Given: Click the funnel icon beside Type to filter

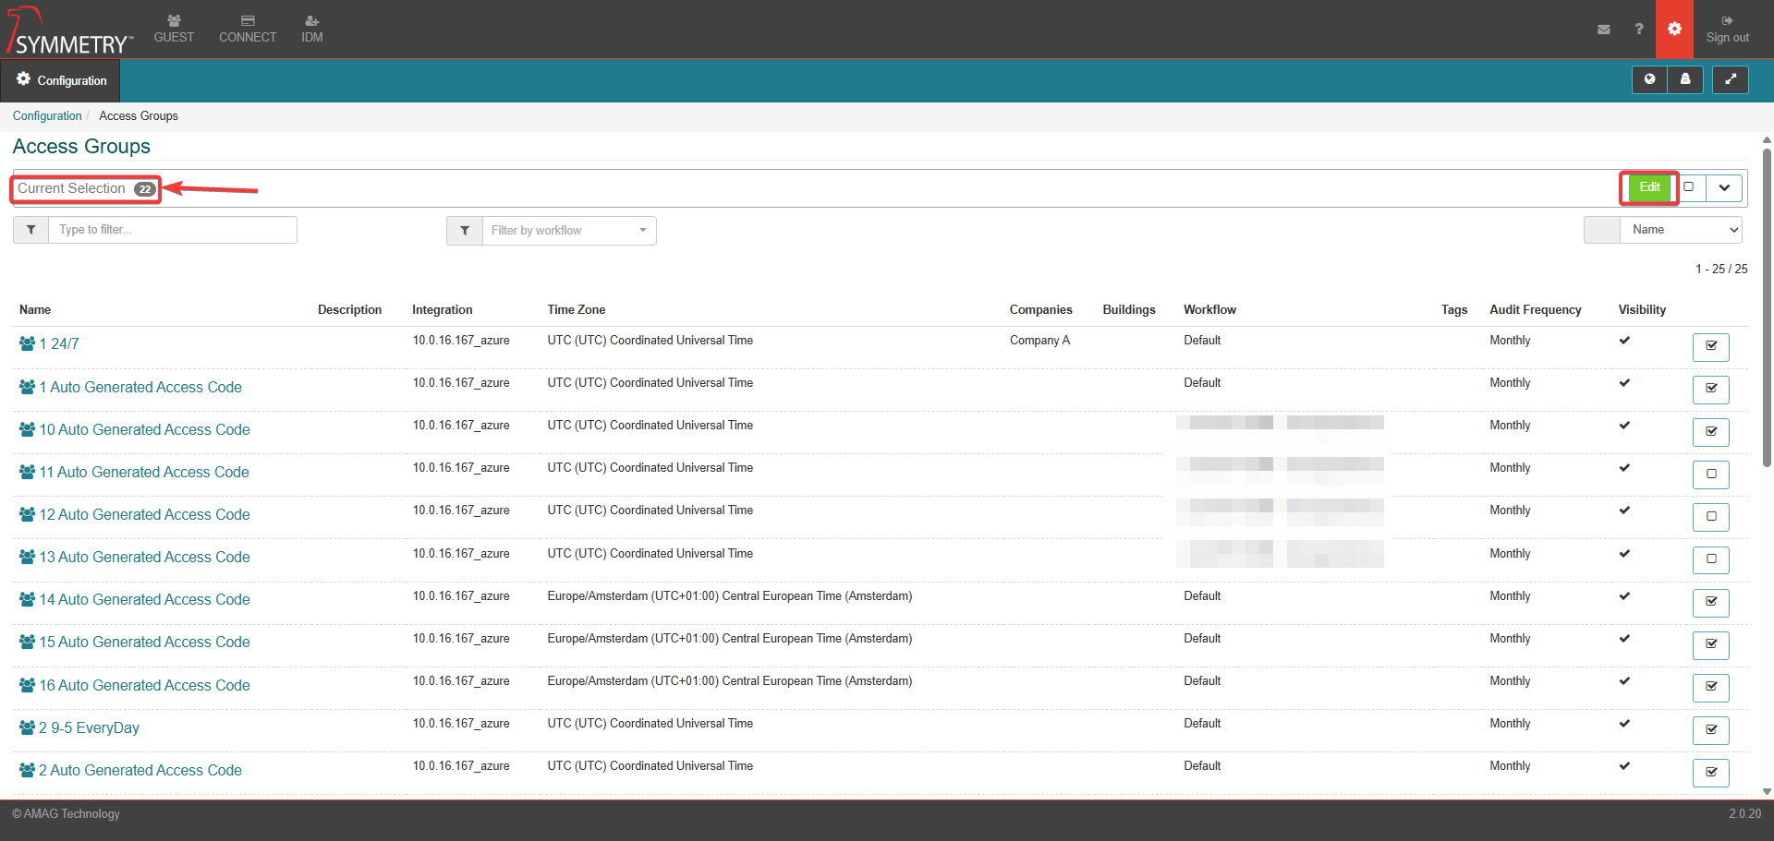Looking at the screenshot, I should [x=30, y=230].
